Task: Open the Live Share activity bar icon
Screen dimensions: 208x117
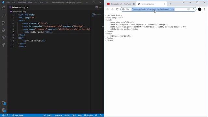Action: click(4, 45)
